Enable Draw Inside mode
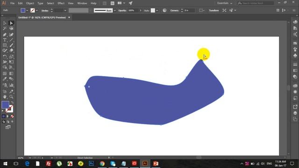This screenshot has width=299, height=168. [x=12, y=121]
